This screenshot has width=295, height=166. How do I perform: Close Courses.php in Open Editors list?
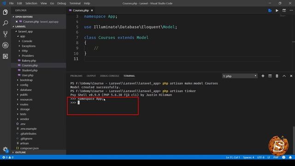(17, 22)
